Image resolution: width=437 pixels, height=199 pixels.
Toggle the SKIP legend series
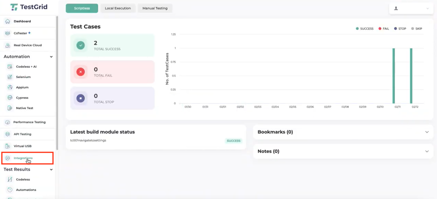click(416, 29)
